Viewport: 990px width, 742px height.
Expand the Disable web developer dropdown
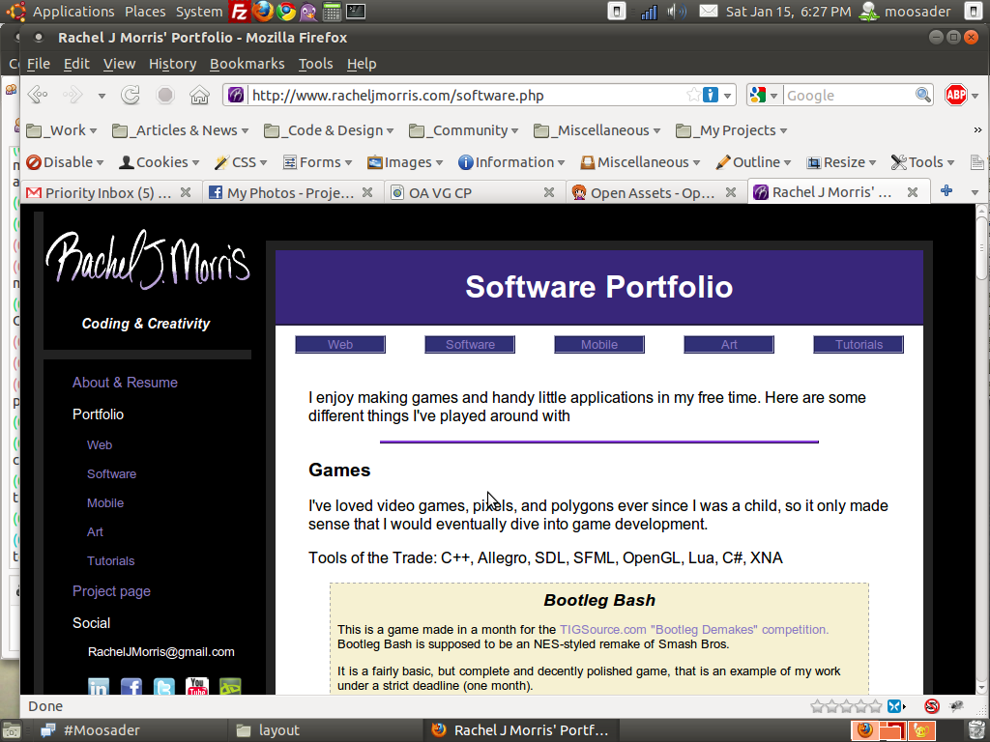click(x=66, y=162)
